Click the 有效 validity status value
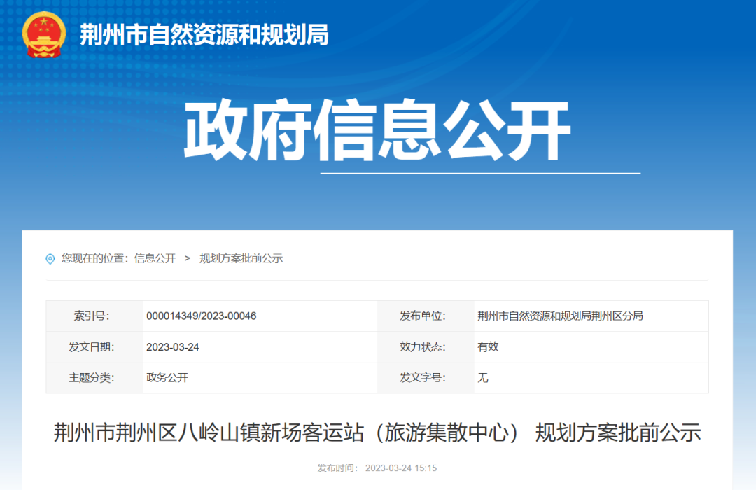This screenshot has height=490, width=756. pos(488,347)
